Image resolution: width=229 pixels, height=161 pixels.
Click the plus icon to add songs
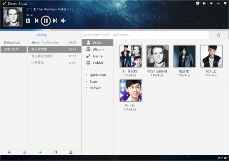click(x=40, y=152)
